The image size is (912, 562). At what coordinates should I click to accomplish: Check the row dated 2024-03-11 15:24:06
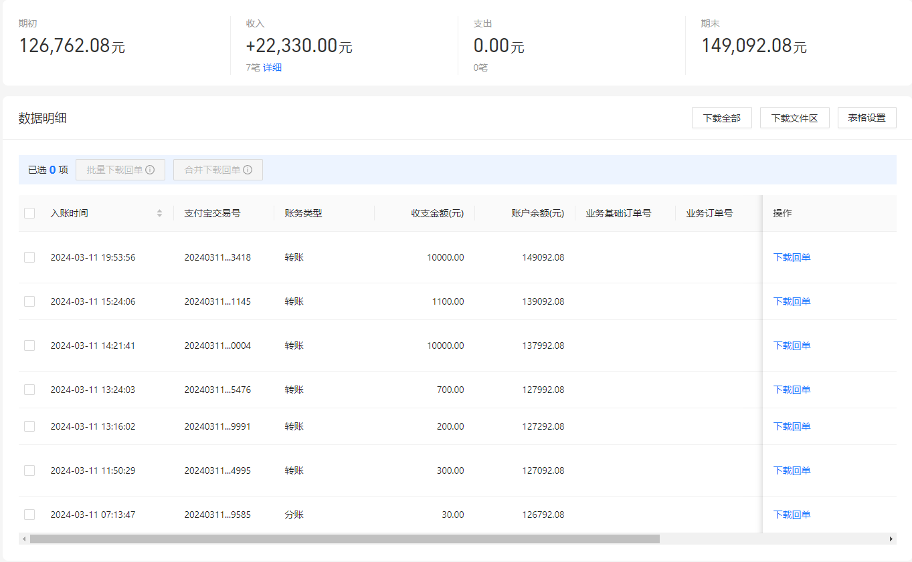(x=29, y=301)
